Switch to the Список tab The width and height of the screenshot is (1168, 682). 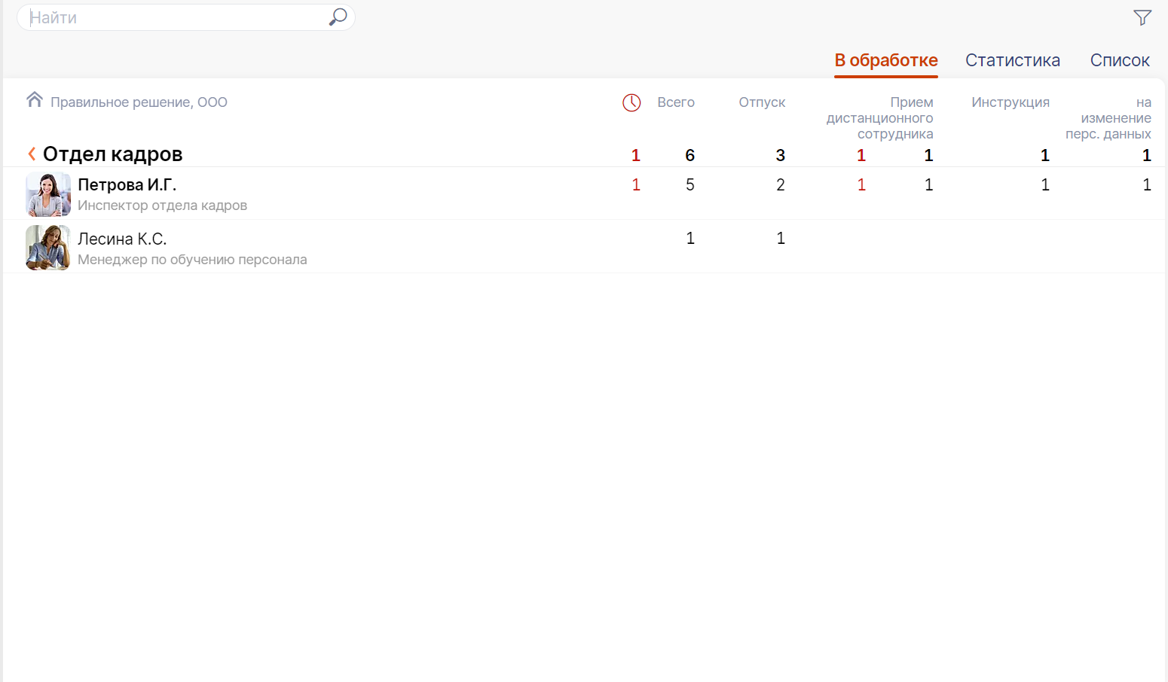click(1119, 60)
